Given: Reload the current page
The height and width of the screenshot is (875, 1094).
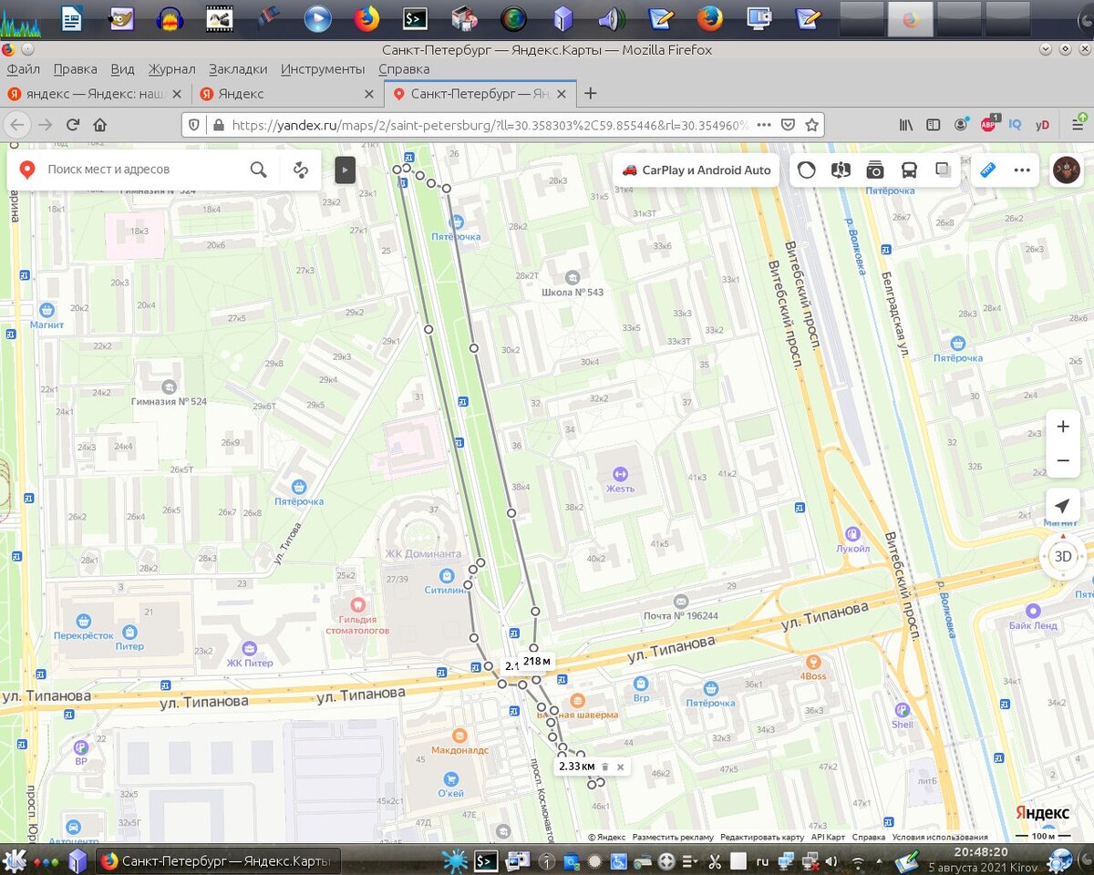Looking at the screenshot, I should pos(73,125).
